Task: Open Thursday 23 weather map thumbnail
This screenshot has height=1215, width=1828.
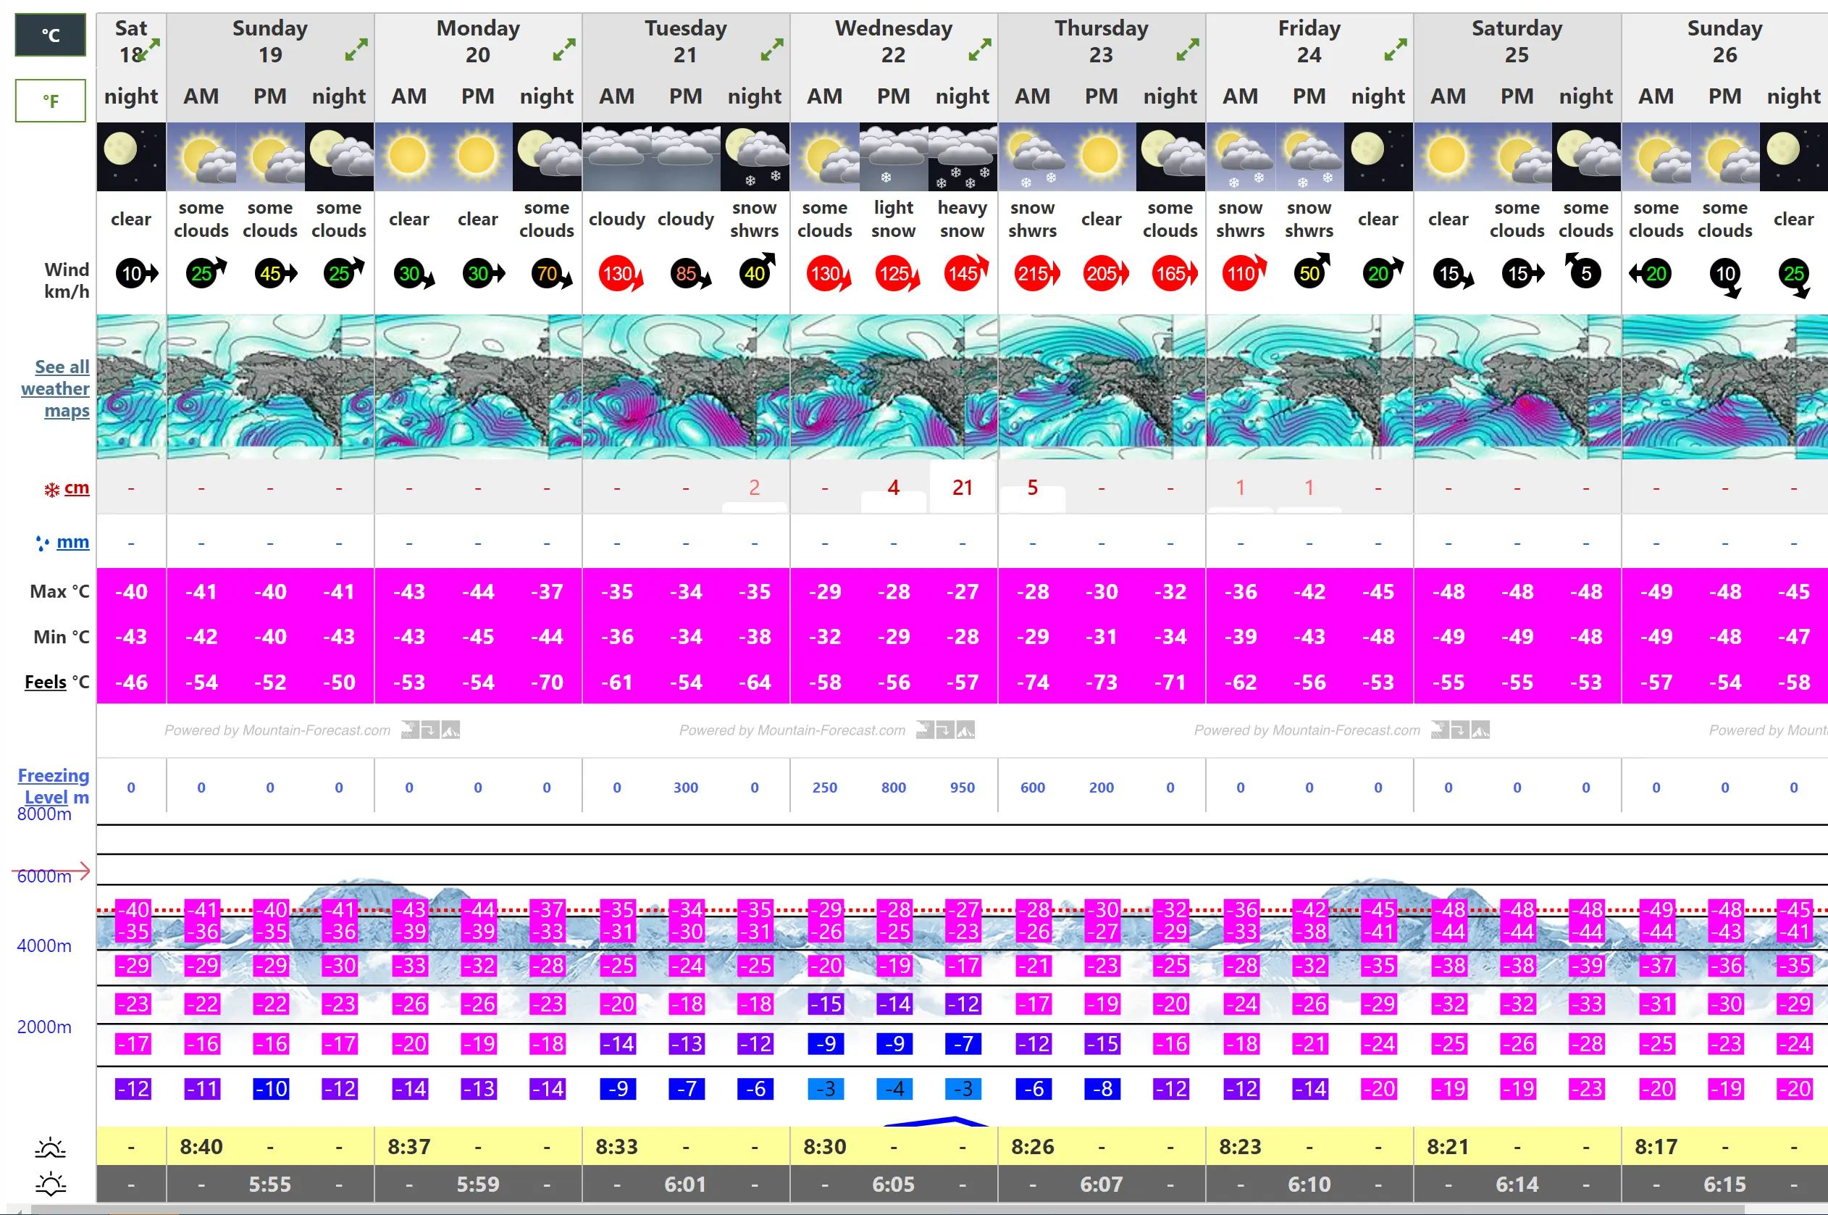Action: (x=1102, y=387)
